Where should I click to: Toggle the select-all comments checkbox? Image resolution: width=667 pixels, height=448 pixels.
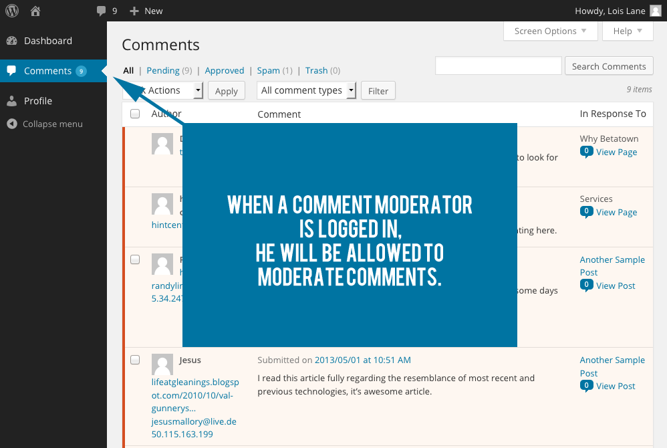pos(135,114)
